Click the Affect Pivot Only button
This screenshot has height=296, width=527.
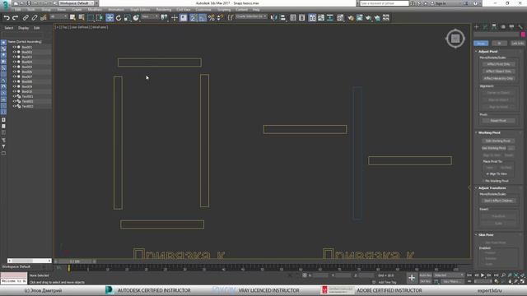(x=498, y=64)
